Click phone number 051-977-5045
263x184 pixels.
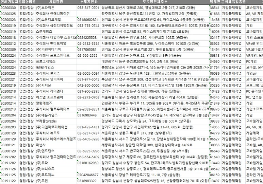coord(89,79)
